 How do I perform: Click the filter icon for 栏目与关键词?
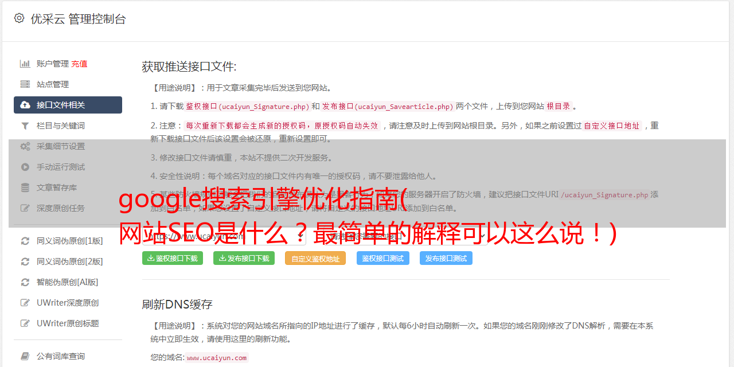pos(25,126)
